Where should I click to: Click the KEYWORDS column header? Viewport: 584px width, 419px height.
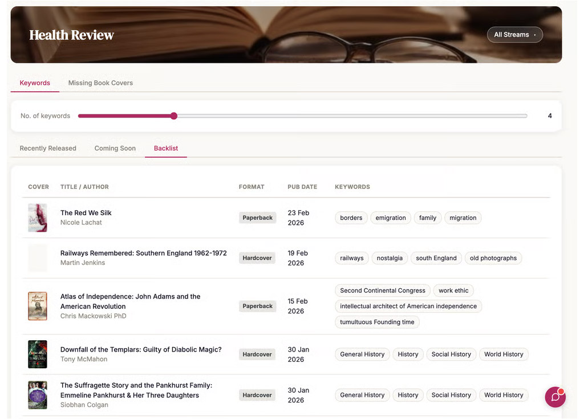(352, 187)
